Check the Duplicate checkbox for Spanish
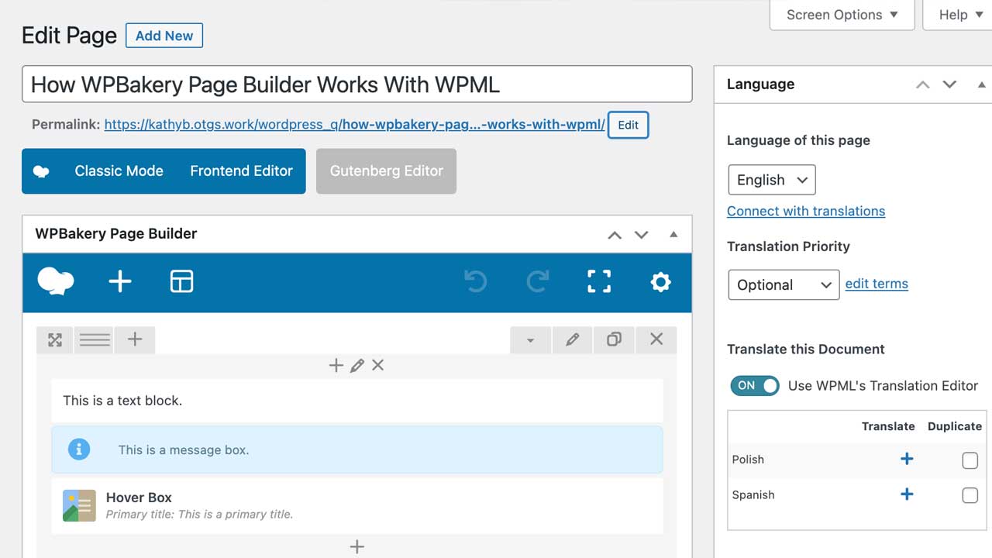The height and width of the screenshot is (558, 992). point(970,495)
